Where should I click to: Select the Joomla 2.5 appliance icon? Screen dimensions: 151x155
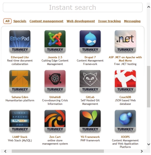[x=55, y=41]
